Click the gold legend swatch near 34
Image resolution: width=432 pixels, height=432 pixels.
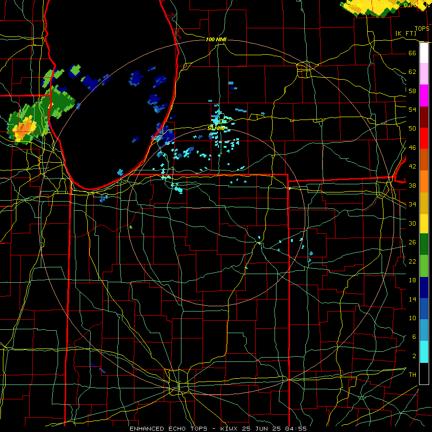click(x=424, y=203)
